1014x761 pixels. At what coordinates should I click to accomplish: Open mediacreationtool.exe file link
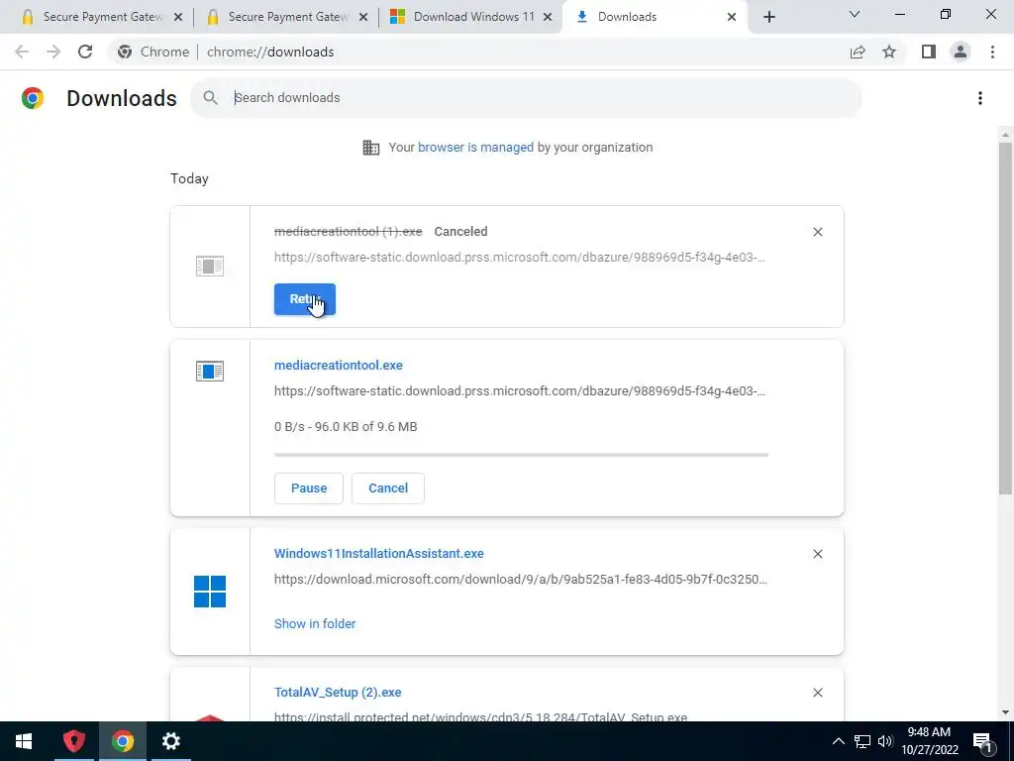339,365
